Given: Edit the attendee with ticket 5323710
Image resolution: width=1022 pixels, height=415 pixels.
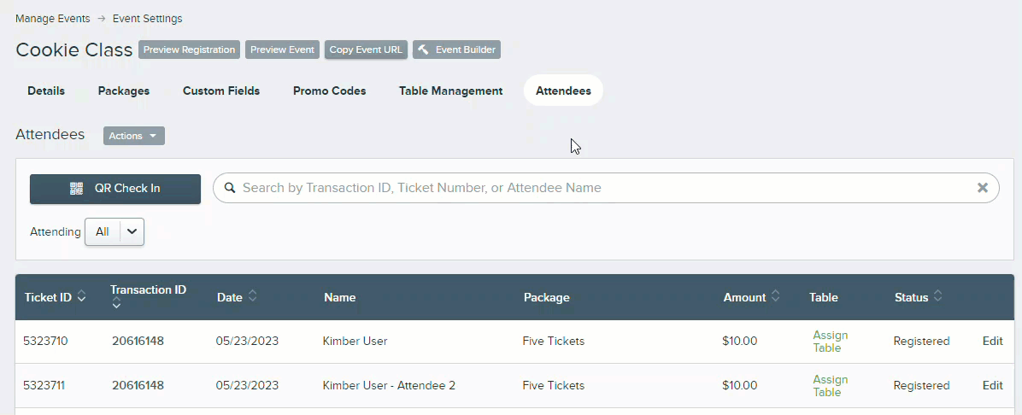Looking at the screenshot, I should coord(993,341).
